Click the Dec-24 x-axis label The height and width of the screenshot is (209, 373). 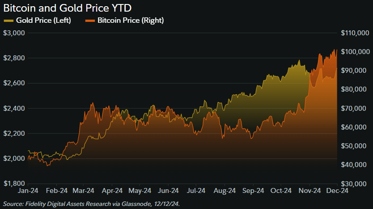(x=338, y=191)
